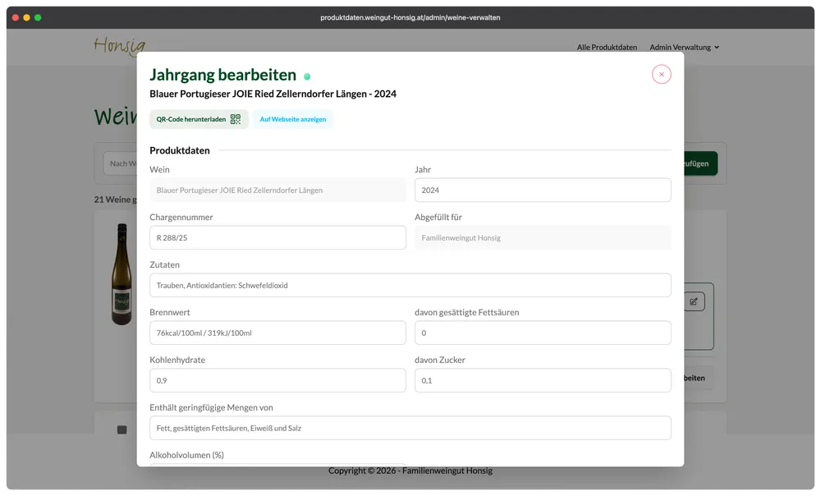821x496 pixels.
Task: Expand the Admin Verwaltung dropdown
Action: 685,47
